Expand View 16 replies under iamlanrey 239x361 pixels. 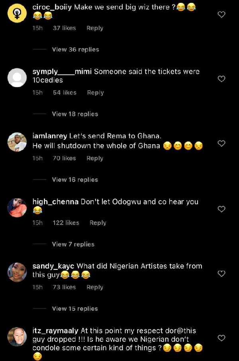[x=74, y=179]
